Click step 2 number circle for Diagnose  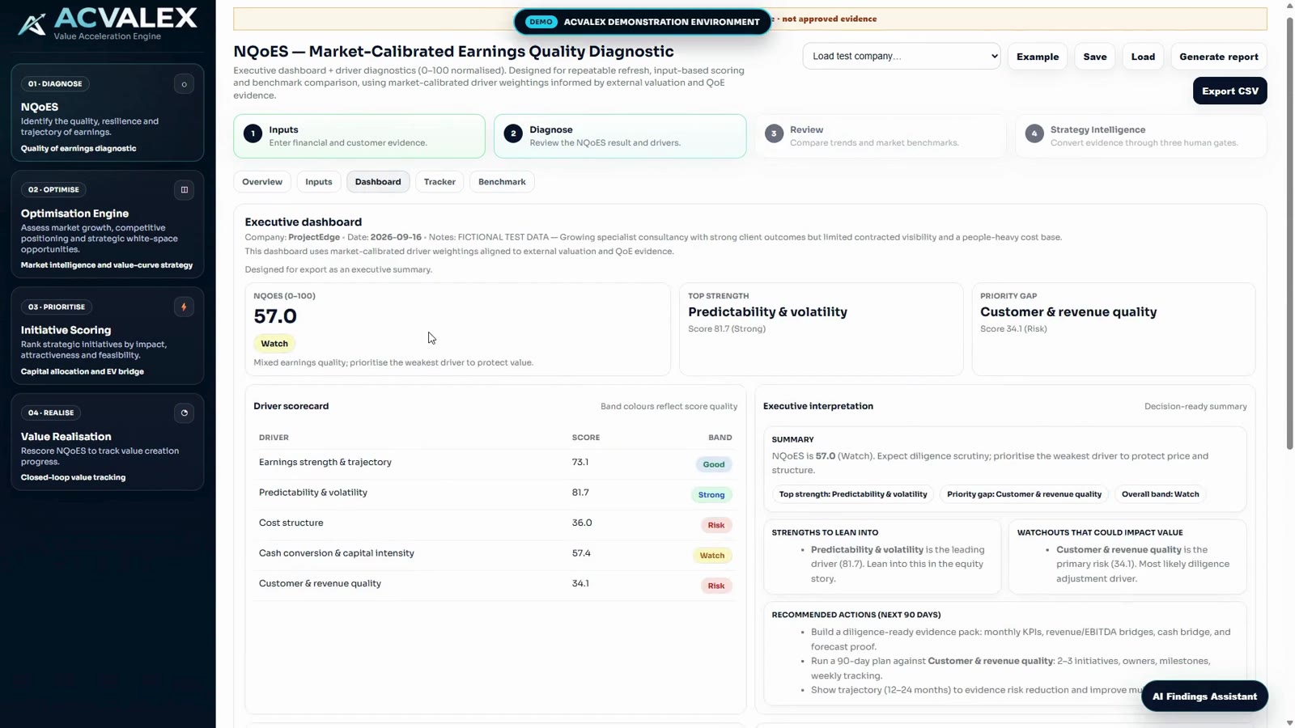tap(513, 134)
